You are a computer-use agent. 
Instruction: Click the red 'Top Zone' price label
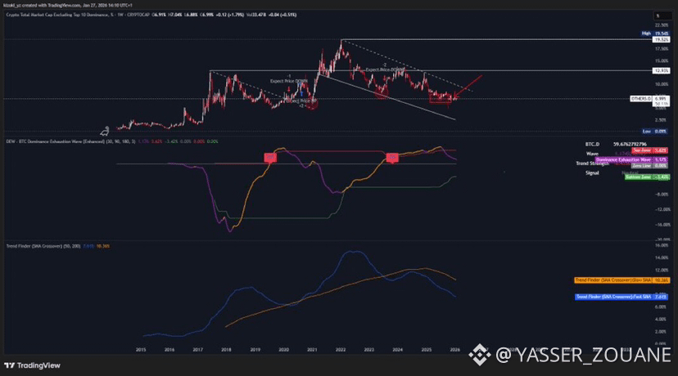[649, 150]
